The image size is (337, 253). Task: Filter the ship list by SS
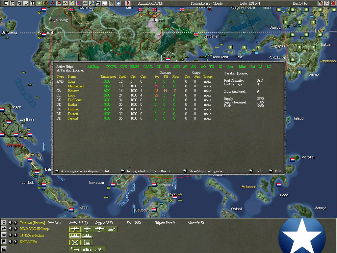point(220,67)
